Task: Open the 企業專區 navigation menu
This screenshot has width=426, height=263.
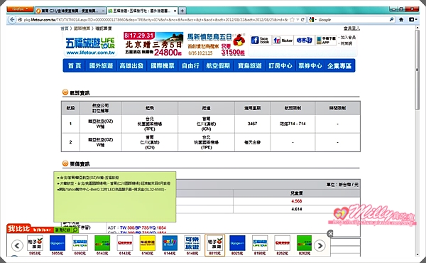Action: (339, 66)
